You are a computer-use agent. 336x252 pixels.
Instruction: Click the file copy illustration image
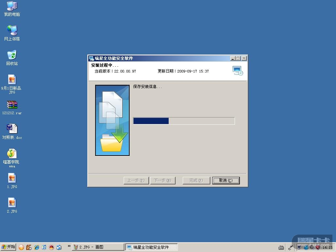pyautogui.click(x=112, y=120)
